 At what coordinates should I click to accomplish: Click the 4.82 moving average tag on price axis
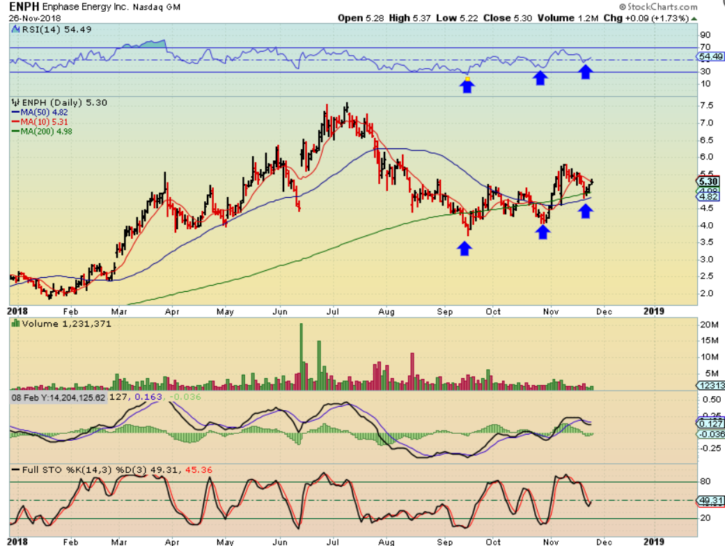(708, 196)
